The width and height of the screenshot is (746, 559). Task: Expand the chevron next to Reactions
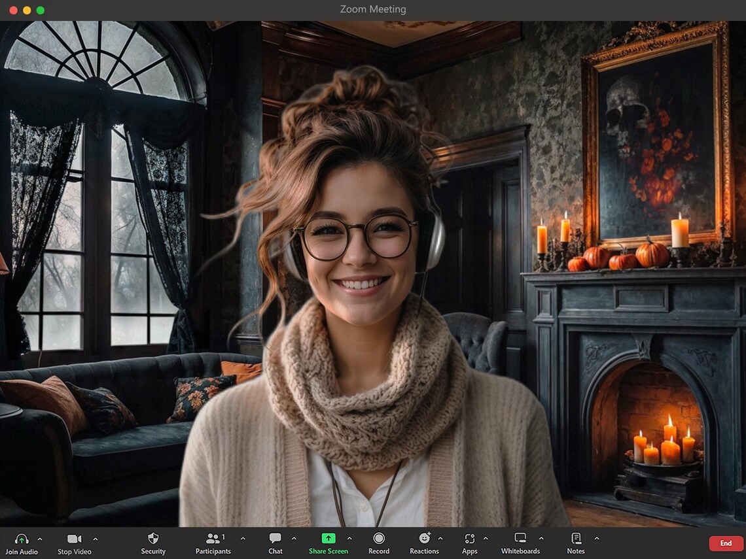(x=440, y=539)
